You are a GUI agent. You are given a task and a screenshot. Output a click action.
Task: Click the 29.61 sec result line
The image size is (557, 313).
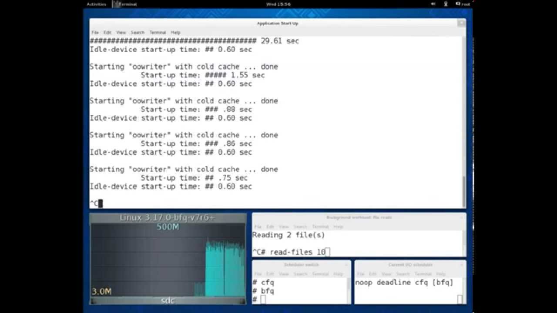[195, 41]
